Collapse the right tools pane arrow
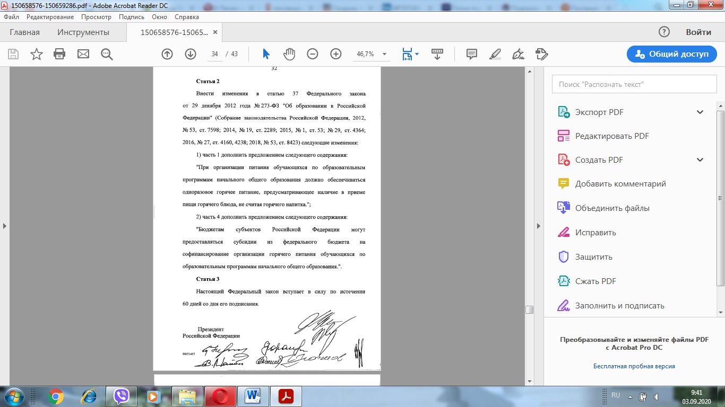Viewport: 725px width, 407px height. pyautogui.click(x=539, y=226)
